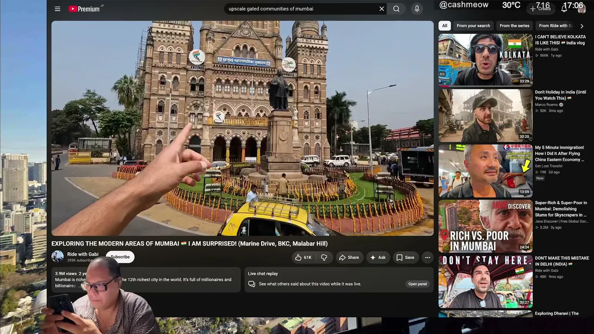The image size is (594, 334).
Task: Open 'Rich vs. Poor in Mumbai' thumbnail
Action: coord(485,226)
